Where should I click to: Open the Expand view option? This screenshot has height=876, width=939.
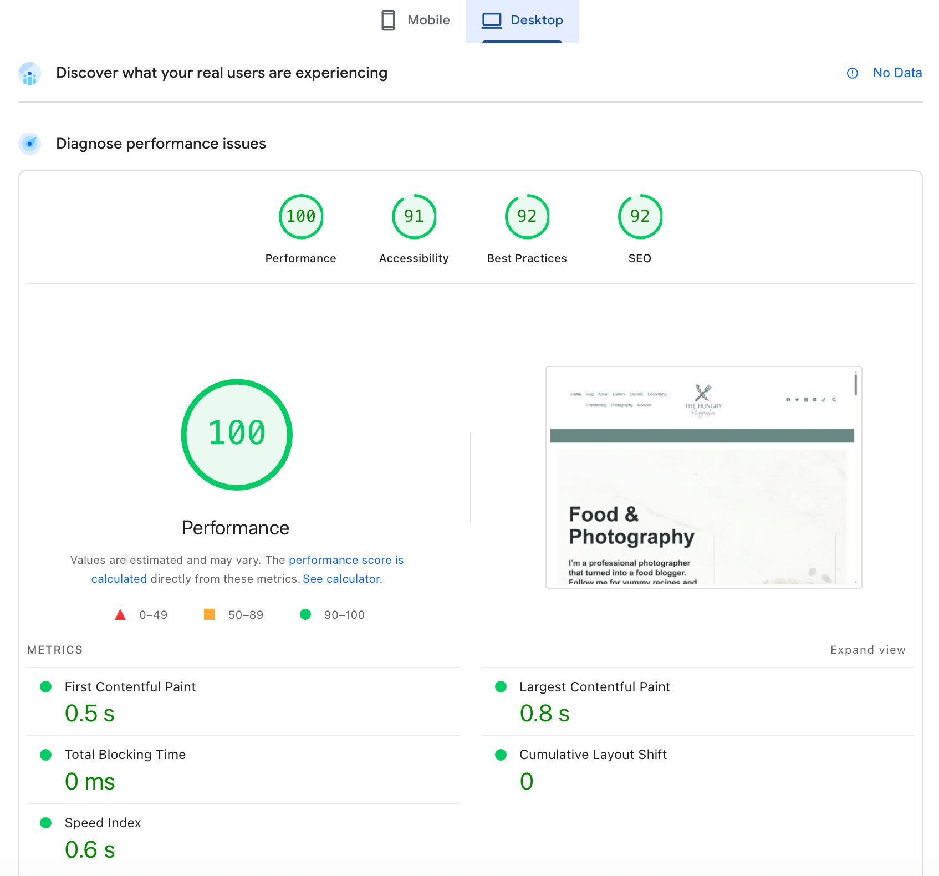[867, 650]
